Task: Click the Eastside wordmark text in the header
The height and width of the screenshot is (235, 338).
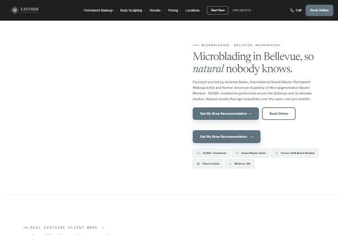Action: coord(30,9)
